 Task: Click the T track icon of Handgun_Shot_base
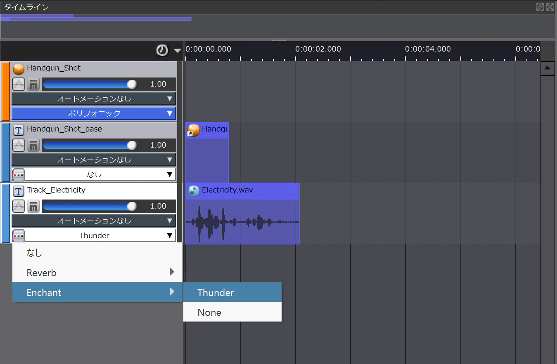click(x=19, y=130)
